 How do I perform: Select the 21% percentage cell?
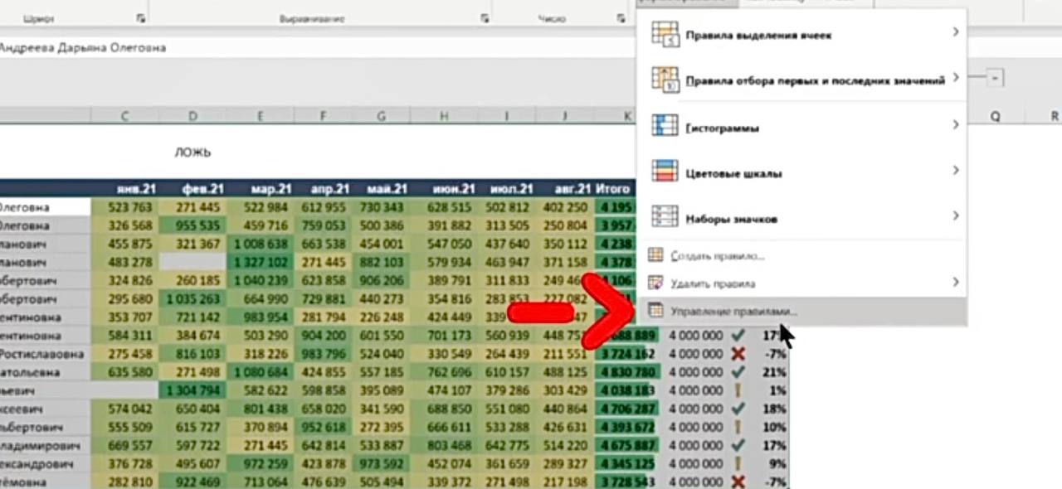click(x=770, y=372)
